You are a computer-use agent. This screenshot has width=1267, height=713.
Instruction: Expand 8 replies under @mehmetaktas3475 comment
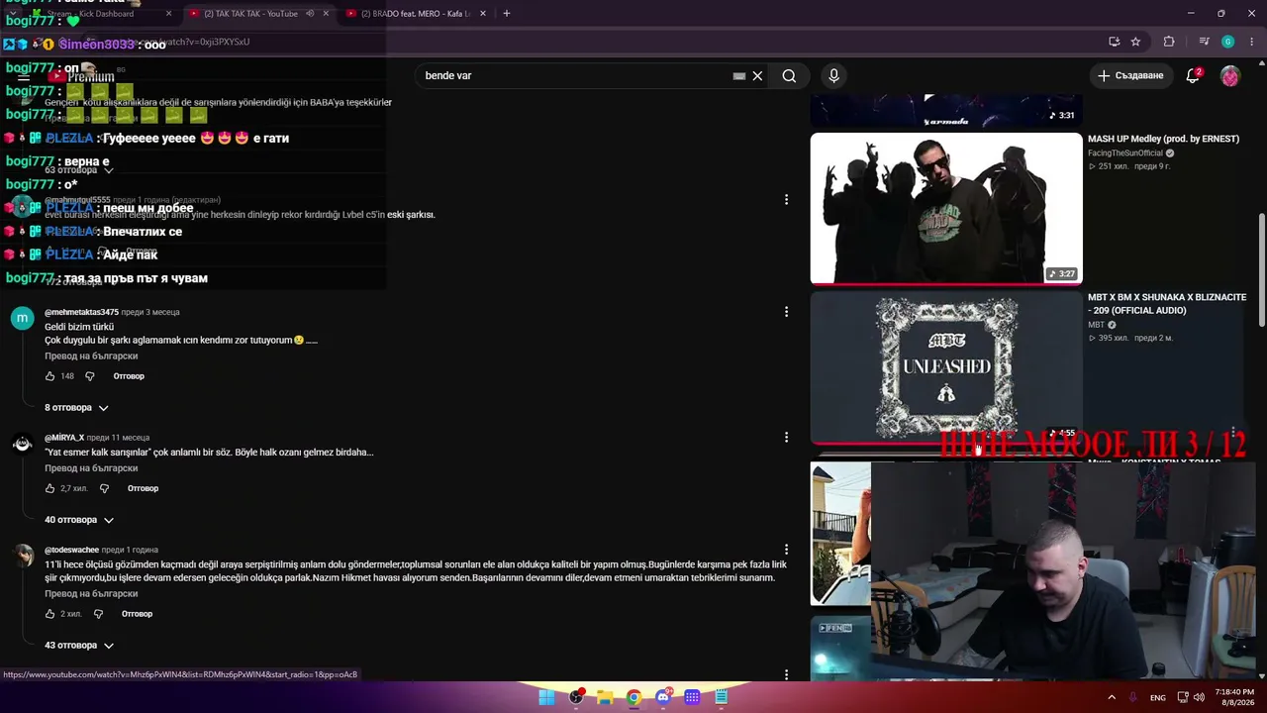(76, 408)
